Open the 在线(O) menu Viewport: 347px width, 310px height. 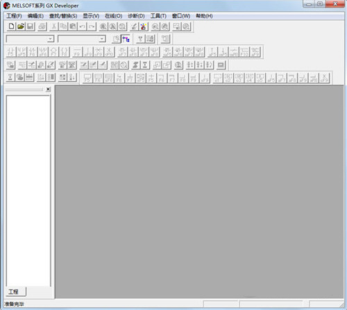point(114,16)
